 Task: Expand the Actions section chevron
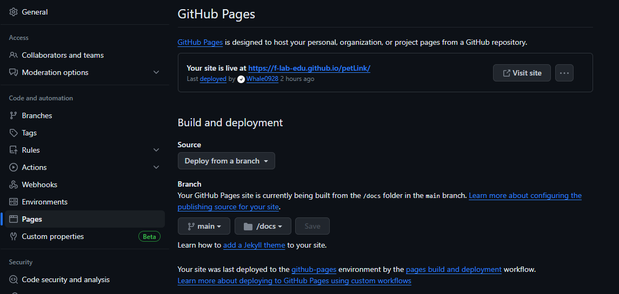pyautogui.click(x=156, y=167)
